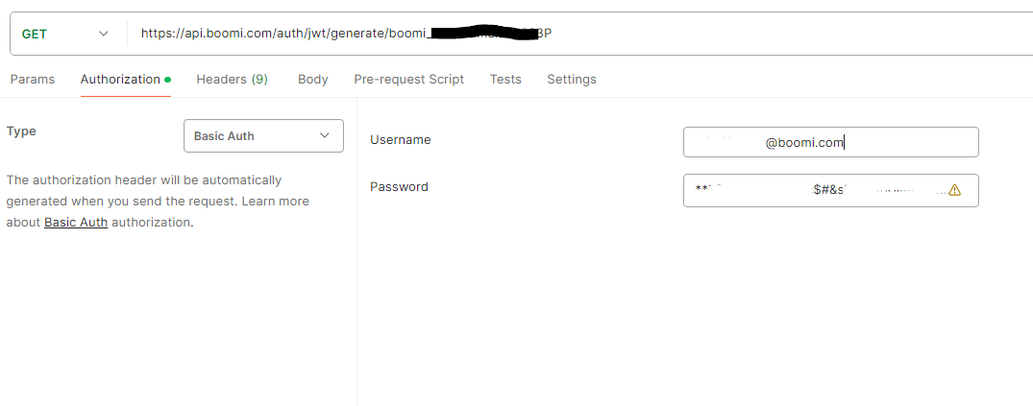Select the Authorization tab

pyautogui.click(x=120, y=80)
